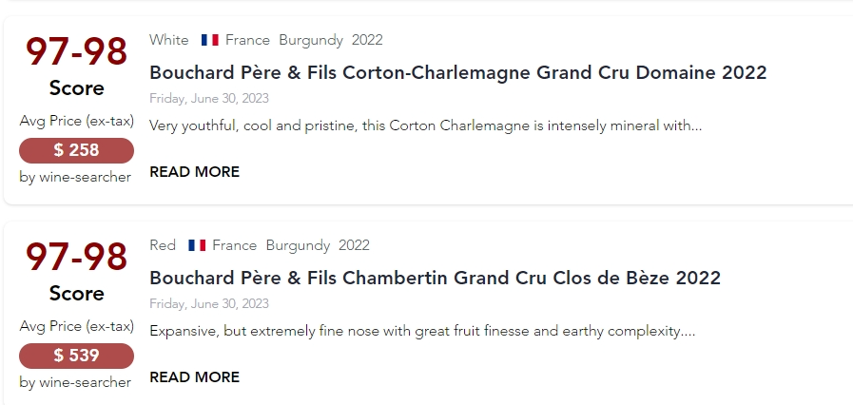The image size is (853, 405).
Task: Click 'by wine-searcher' under the $258 price
Action: coord(75,177)
